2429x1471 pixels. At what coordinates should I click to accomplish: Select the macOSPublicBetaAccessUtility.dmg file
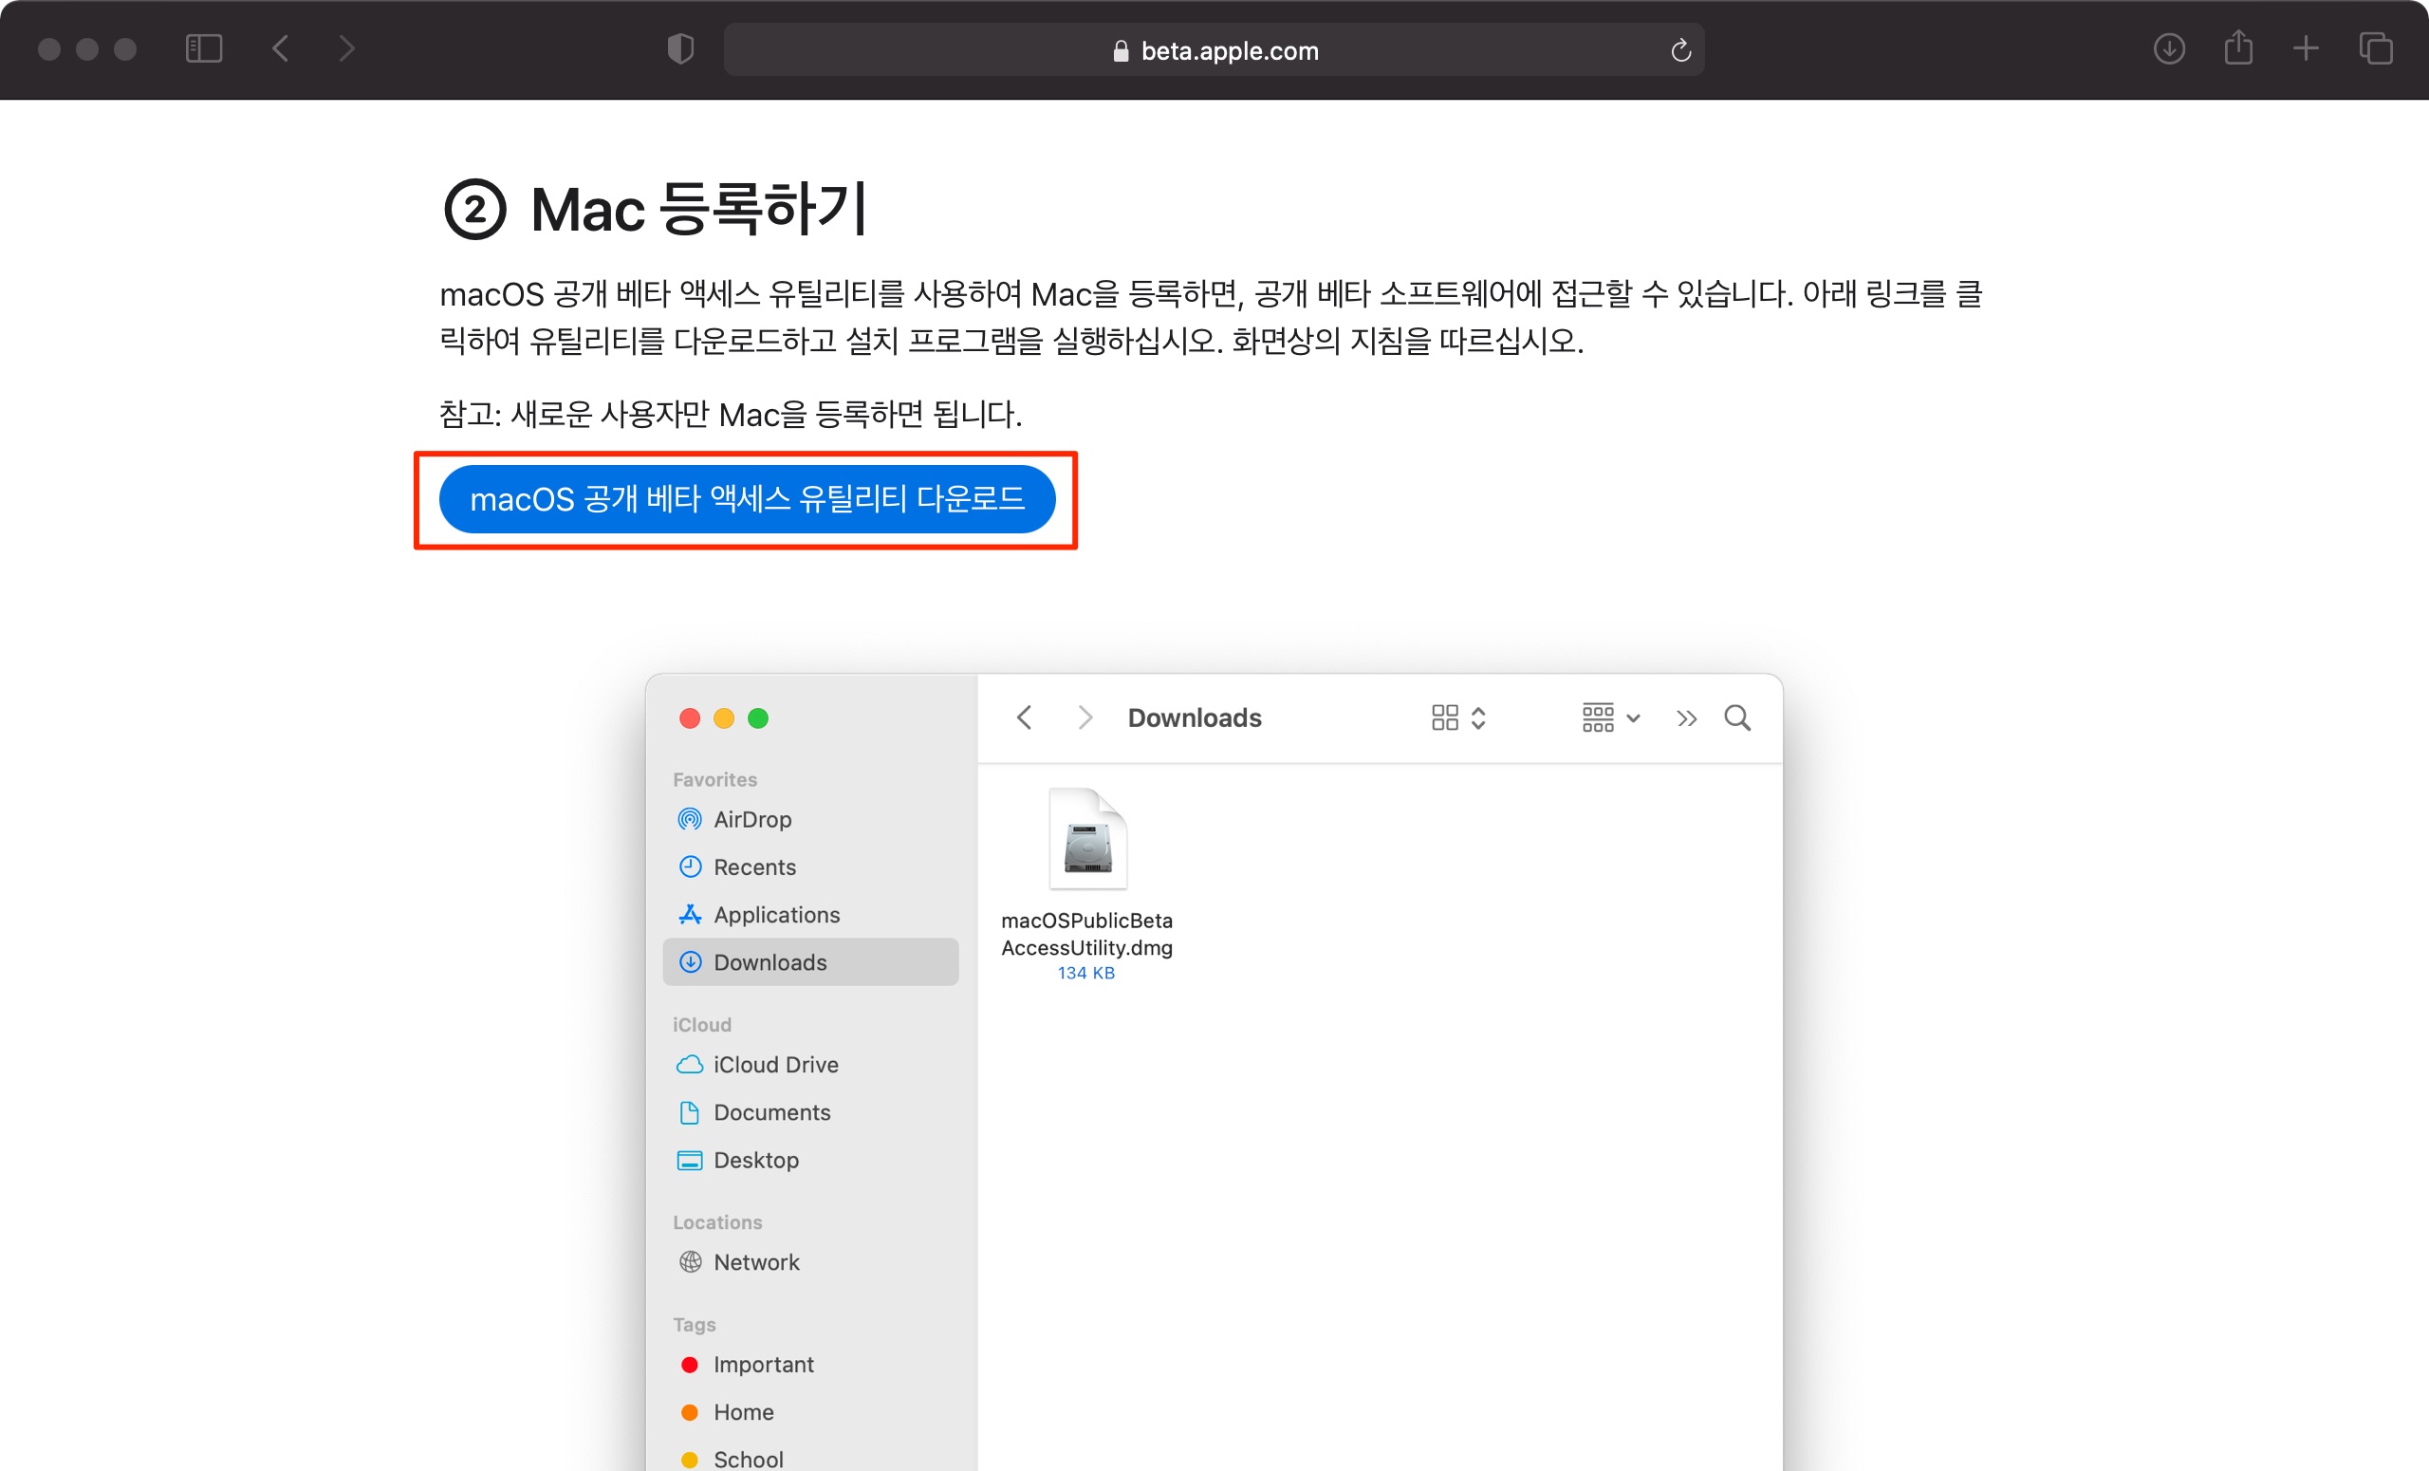point(1087,840)
